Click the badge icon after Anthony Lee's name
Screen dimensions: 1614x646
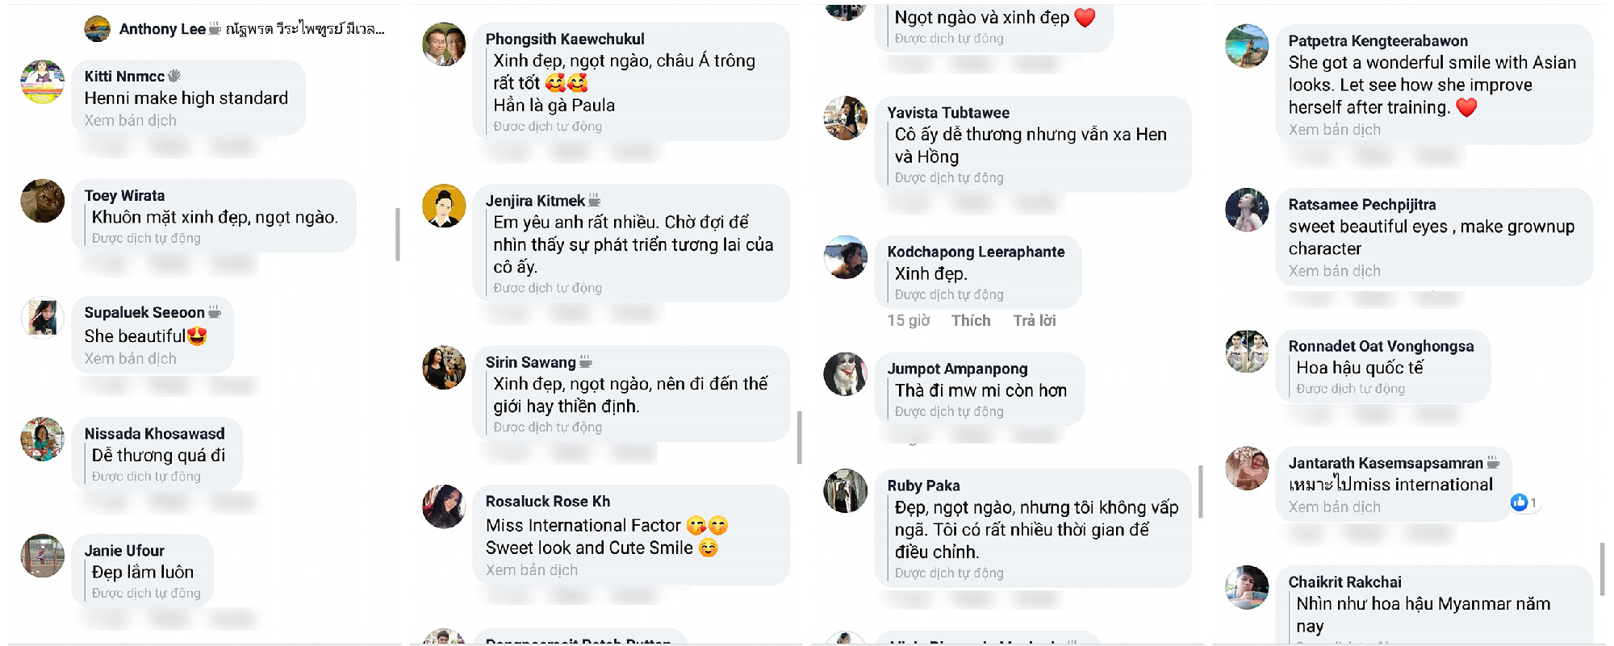pos(215,29)
